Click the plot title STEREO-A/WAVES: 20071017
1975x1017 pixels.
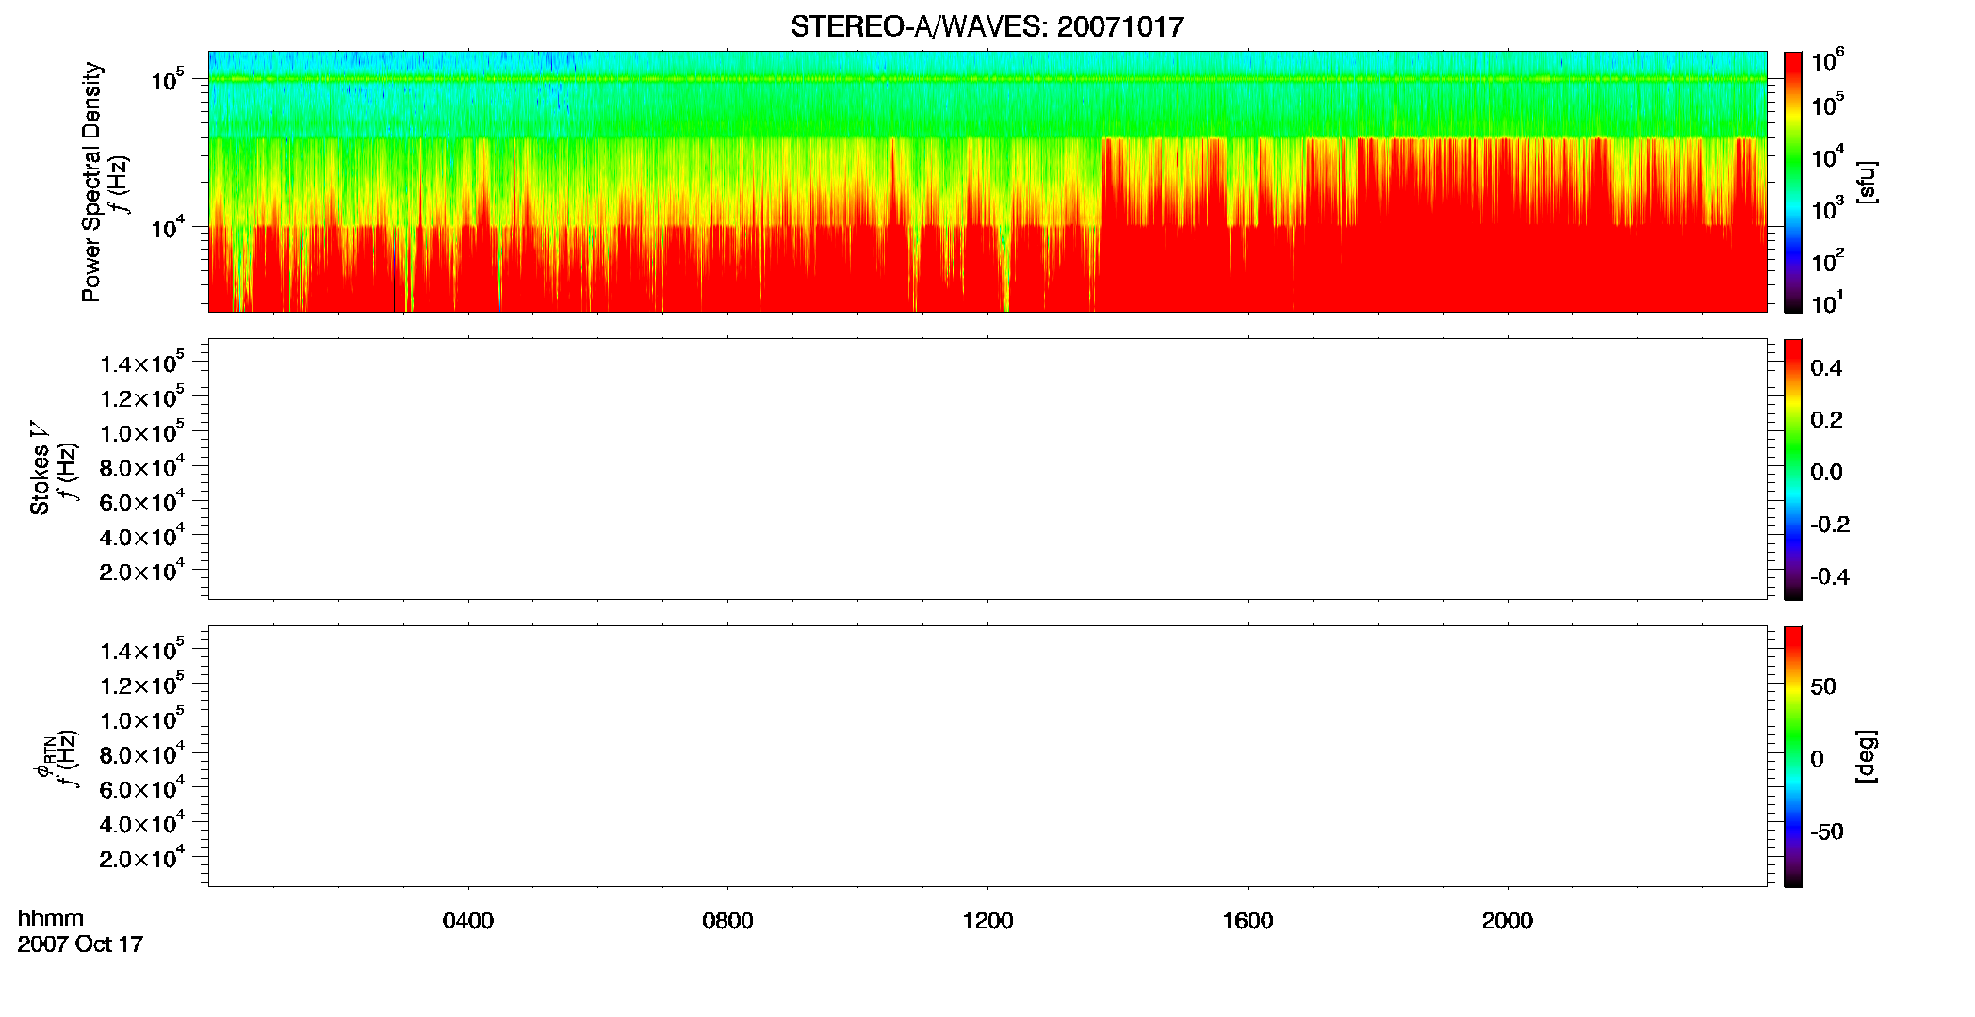tap(987, 26)
